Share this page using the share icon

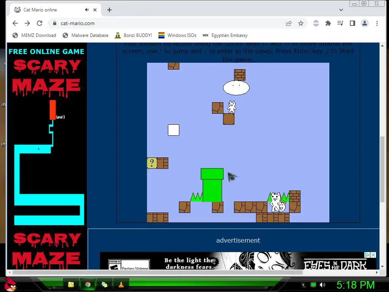289,23
